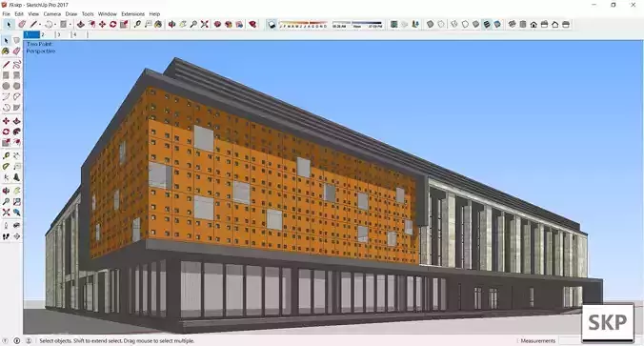
Task: Expand the Shapes tool dropdown arrow
Action: [70, 25]
